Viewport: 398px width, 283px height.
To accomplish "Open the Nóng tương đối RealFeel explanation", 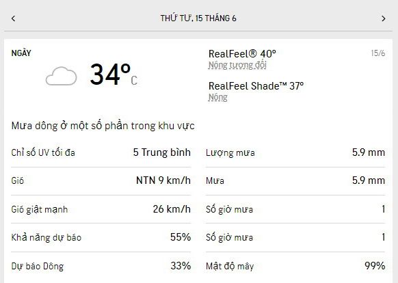I will click(237, 65).
